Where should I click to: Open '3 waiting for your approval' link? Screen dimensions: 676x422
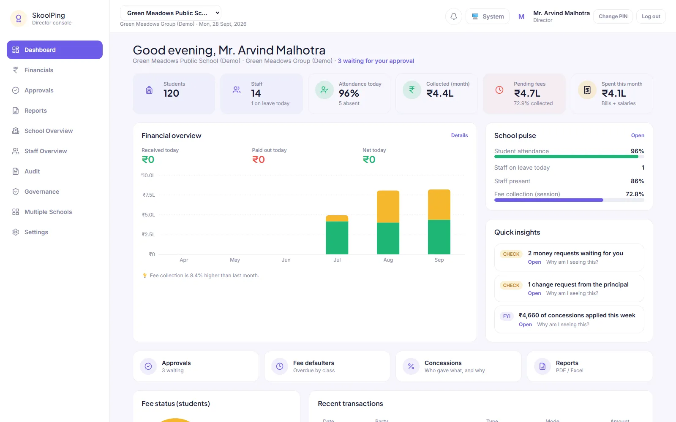point(376,61)
